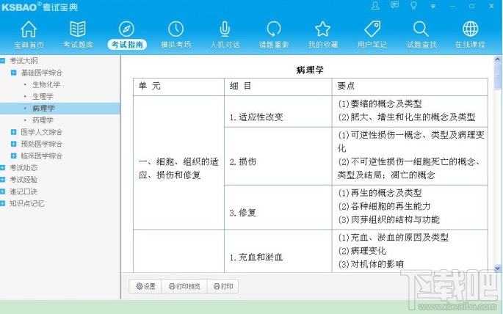Click the scrollbar up arrow

(497, 59)
